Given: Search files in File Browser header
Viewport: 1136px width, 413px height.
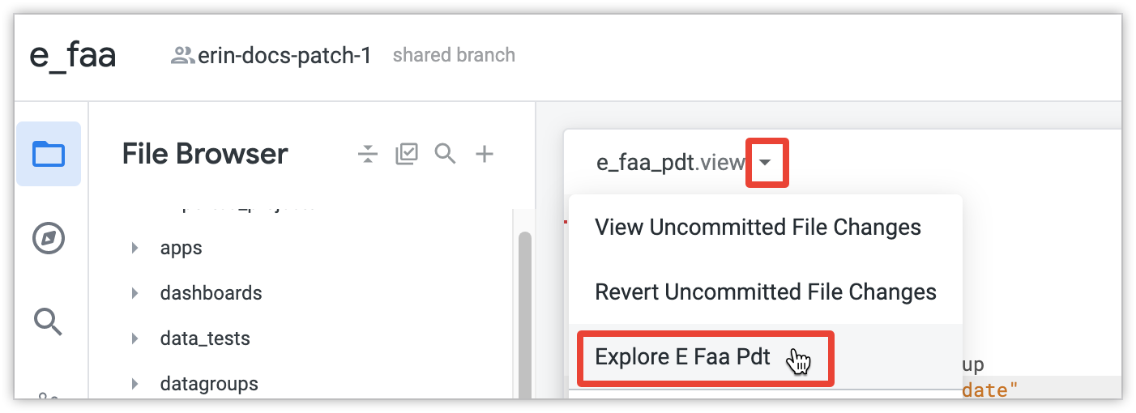Looking at the screenshot, I should [x=445, y=153].
